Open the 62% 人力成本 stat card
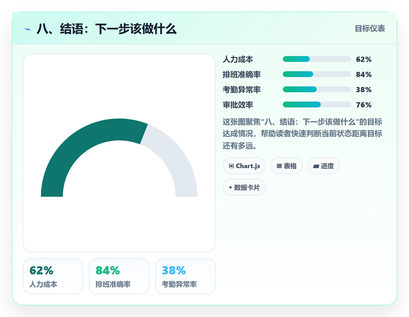 pos(53,276)
